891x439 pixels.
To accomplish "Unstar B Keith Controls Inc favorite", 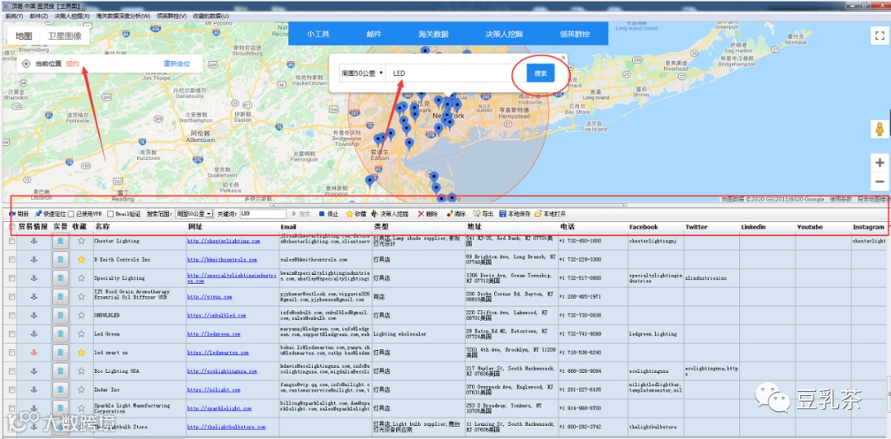I will (81, 259).
